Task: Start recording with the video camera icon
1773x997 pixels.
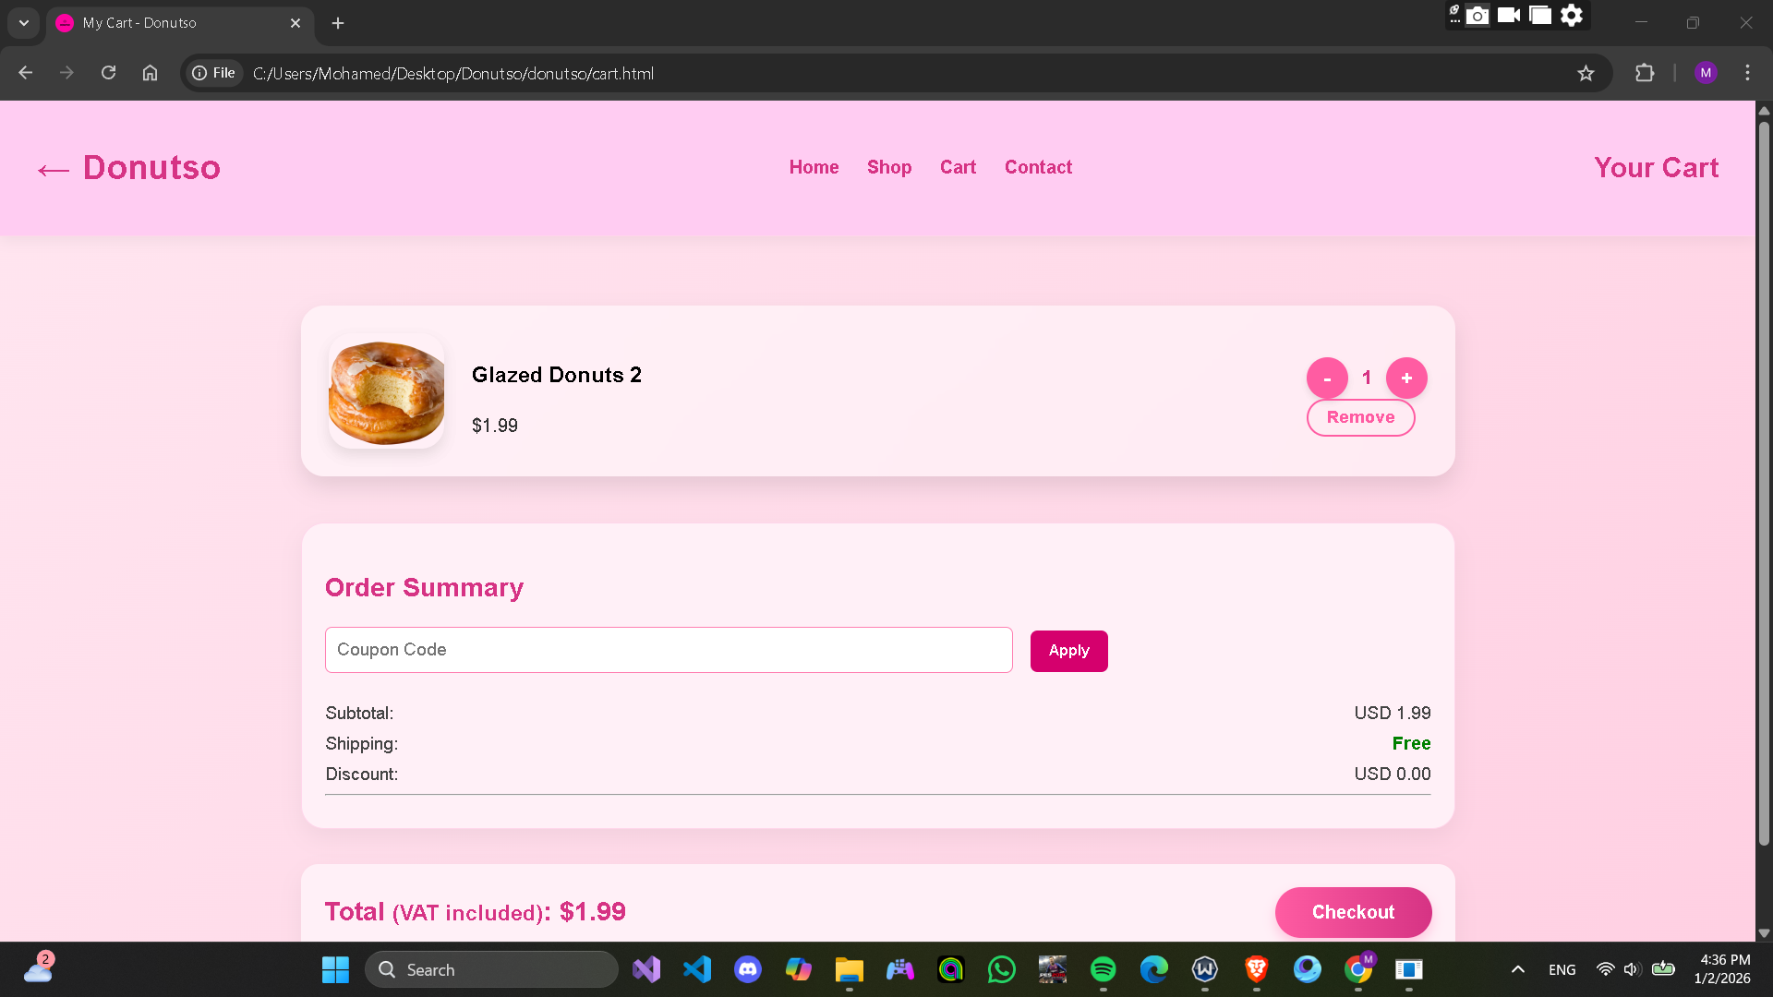Action: tap(1509, 15)
